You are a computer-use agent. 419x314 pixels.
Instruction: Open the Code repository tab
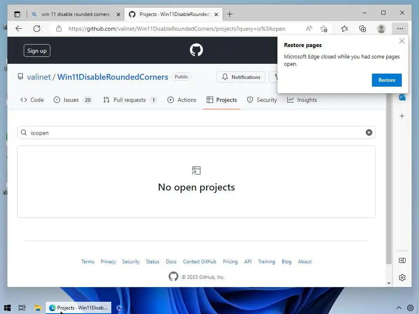tap(32, 100)
